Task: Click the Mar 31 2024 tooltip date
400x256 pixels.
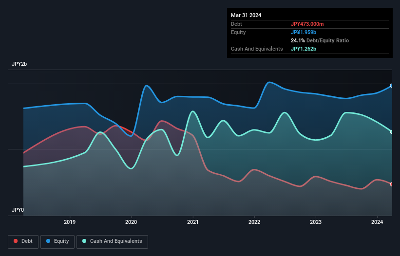Action: tap(246, 15)
